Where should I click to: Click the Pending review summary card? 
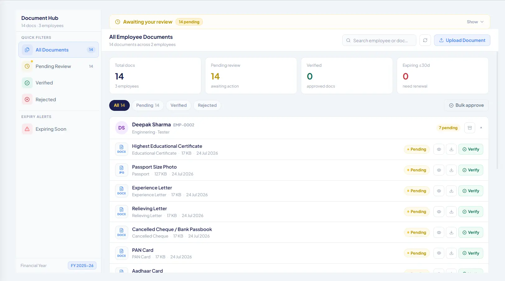251,76
